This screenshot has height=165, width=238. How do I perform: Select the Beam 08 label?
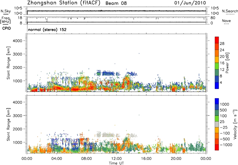[116, 3]
